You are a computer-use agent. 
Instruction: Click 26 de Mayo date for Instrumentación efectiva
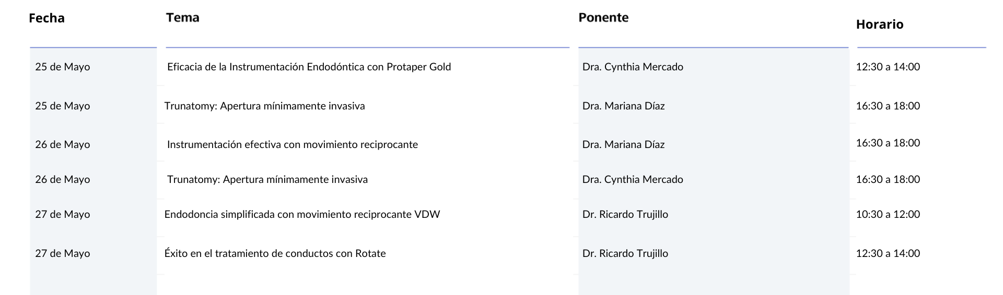click(x=63, y=144)
